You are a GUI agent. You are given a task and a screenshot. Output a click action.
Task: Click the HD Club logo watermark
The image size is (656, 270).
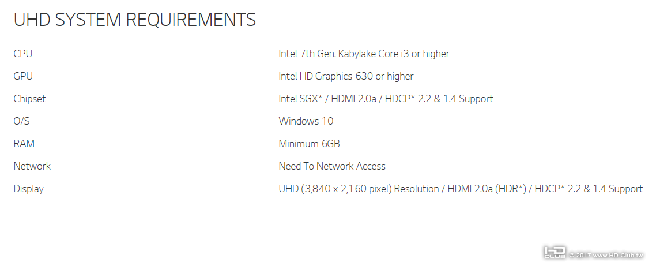point(555,253)
